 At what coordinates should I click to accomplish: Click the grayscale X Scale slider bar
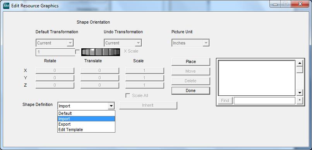pyautogui.click(x=101, y=52)
